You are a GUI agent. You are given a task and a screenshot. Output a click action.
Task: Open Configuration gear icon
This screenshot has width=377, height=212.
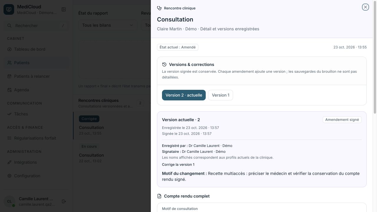click(9, 176)
